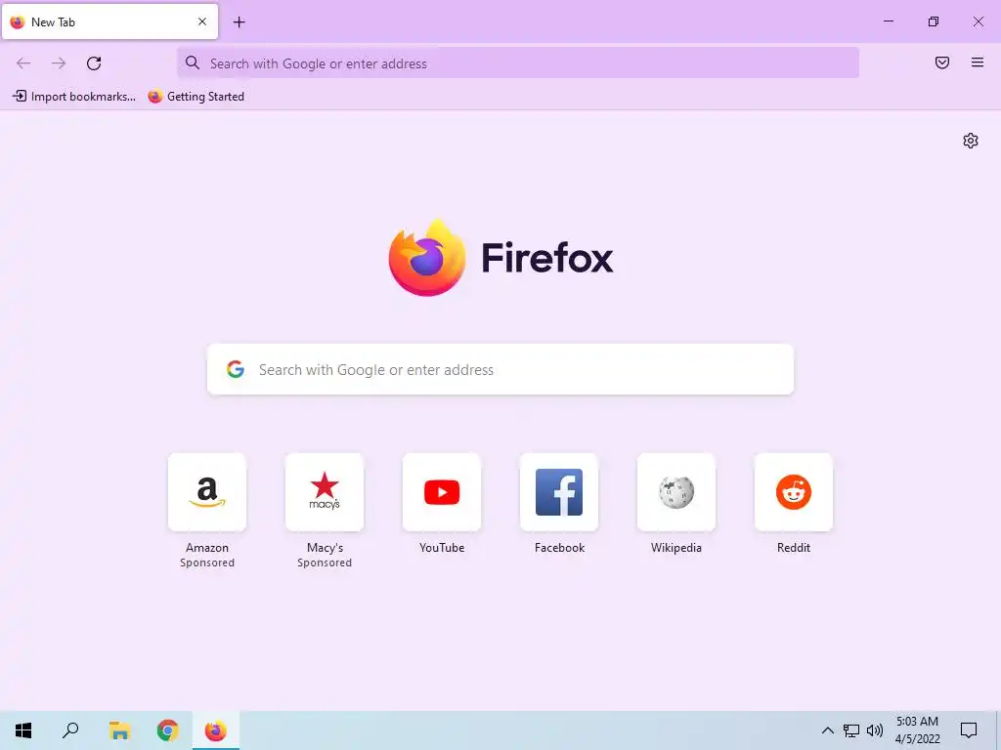The image size is (1001, 750).
Task: Open the Amazon sponsored shortcut tile
Action: 207,492
